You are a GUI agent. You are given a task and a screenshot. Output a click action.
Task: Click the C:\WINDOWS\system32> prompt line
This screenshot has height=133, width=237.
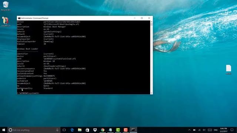pos(28,93)
